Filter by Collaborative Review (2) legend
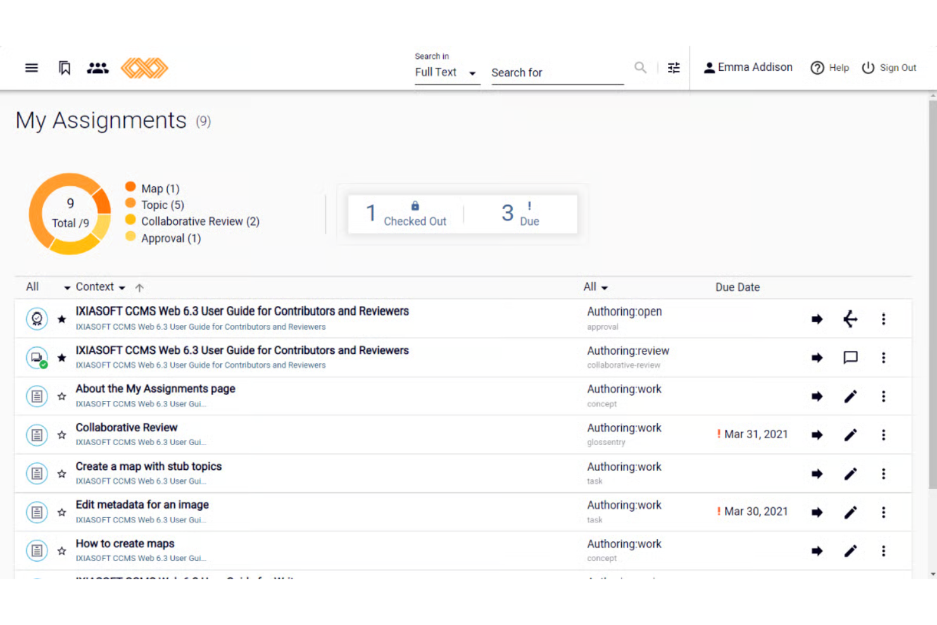 (x=192, y=222)
